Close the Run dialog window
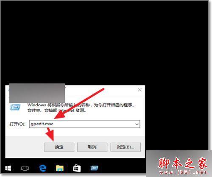The width and height of the screenshot is (212, 177). (139, 90)
